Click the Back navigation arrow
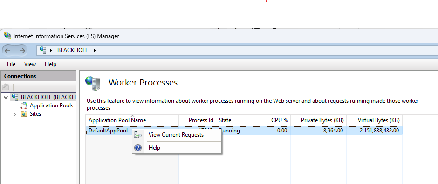The image size is (438, 184). click(7, 50)
